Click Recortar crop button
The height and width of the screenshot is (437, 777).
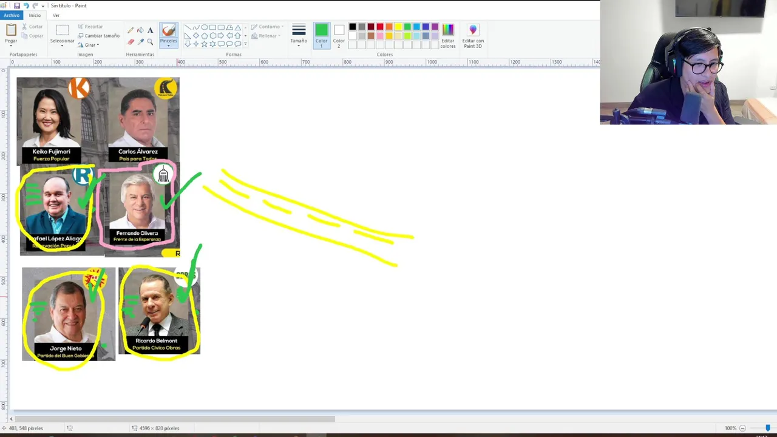coord(90,27)
